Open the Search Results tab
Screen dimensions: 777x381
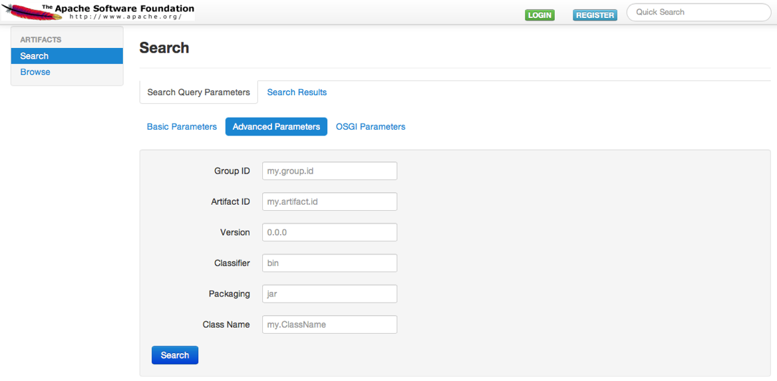pyautogui.click(x=297, y=92)
